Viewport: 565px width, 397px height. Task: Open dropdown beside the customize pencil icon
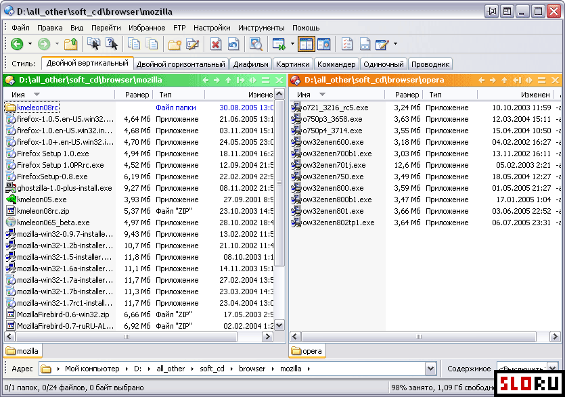(x=395, y=44)
